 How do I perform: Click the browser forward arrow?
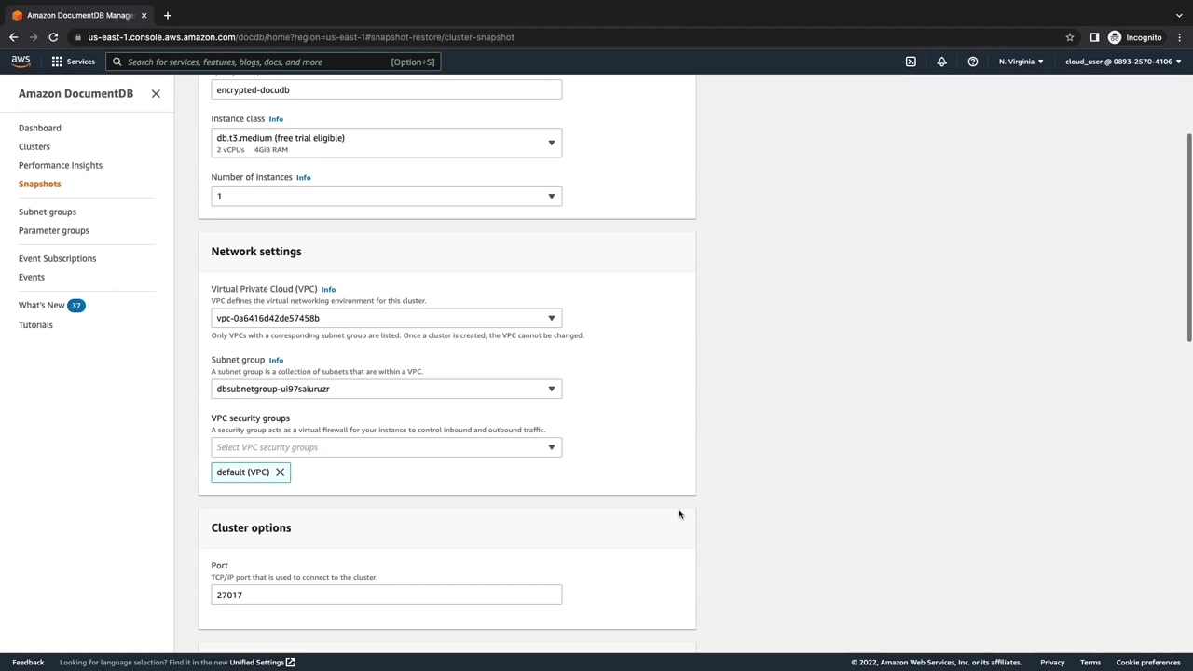(x=34, y=37)
